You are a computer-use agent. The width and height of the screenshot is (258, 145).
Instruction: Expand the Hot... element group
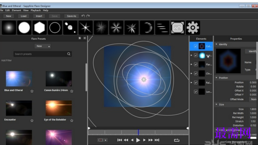pos(191,56)
